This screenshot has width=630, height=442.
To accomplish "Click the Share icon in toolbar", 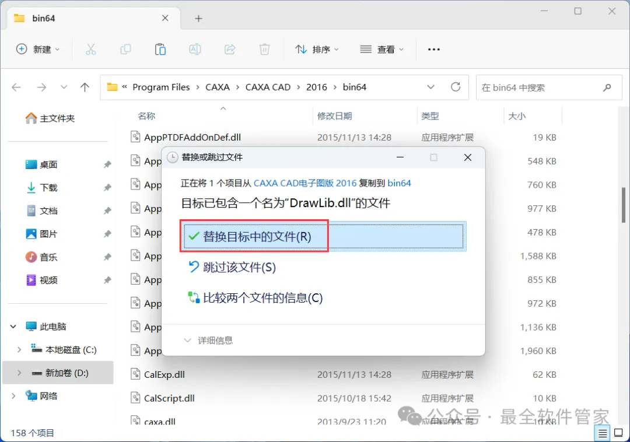I will [230, 50].
